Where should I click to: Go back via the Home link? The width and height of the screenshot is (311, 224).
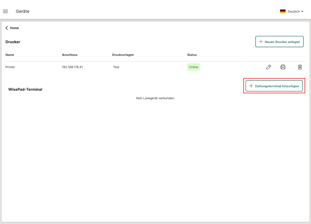point(14,28)
